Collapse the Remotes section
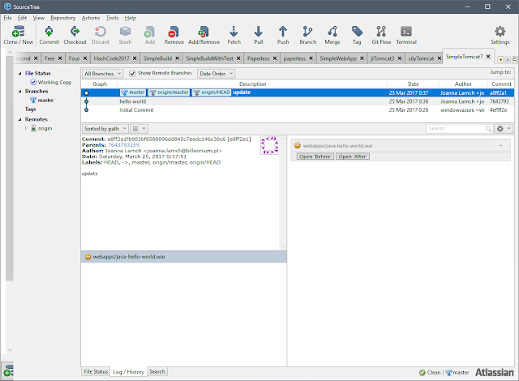The height and width of the screenshot is (381, 519). [x=19, y=119]
